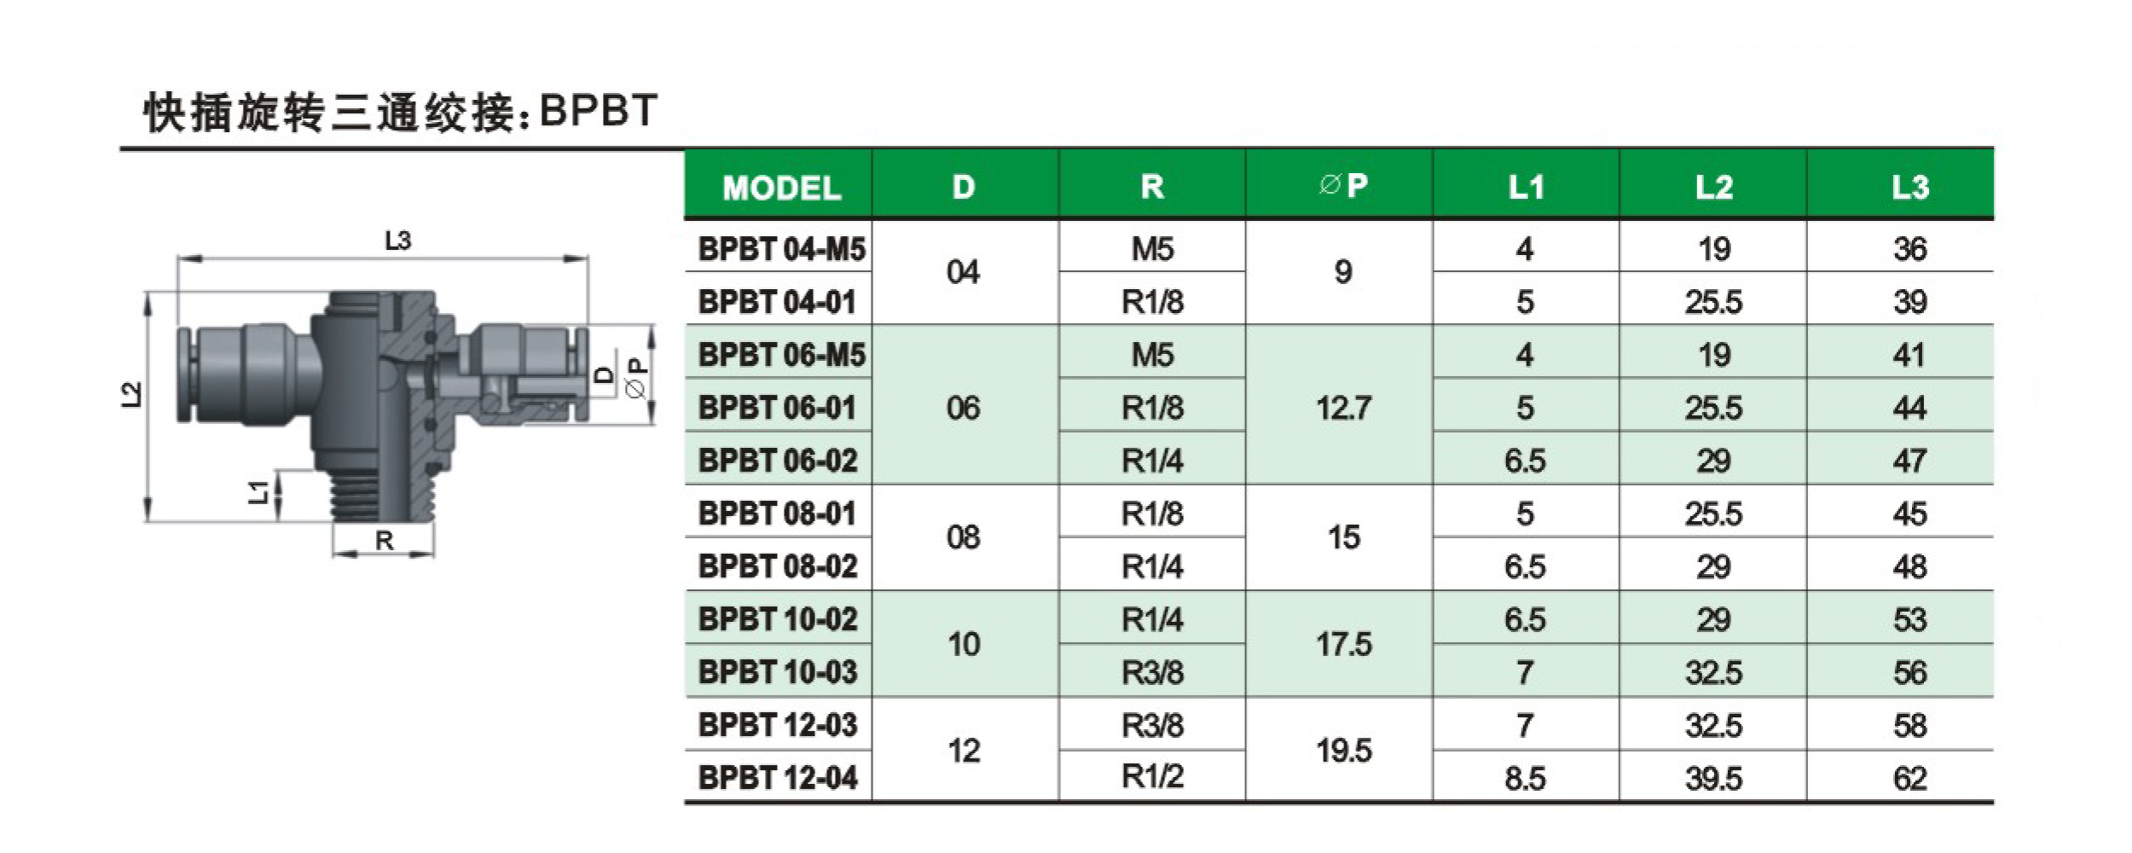Click the R1/2 thread size cell
The width and height of the screenshot is (2132, 853).
pos(1152,776)
